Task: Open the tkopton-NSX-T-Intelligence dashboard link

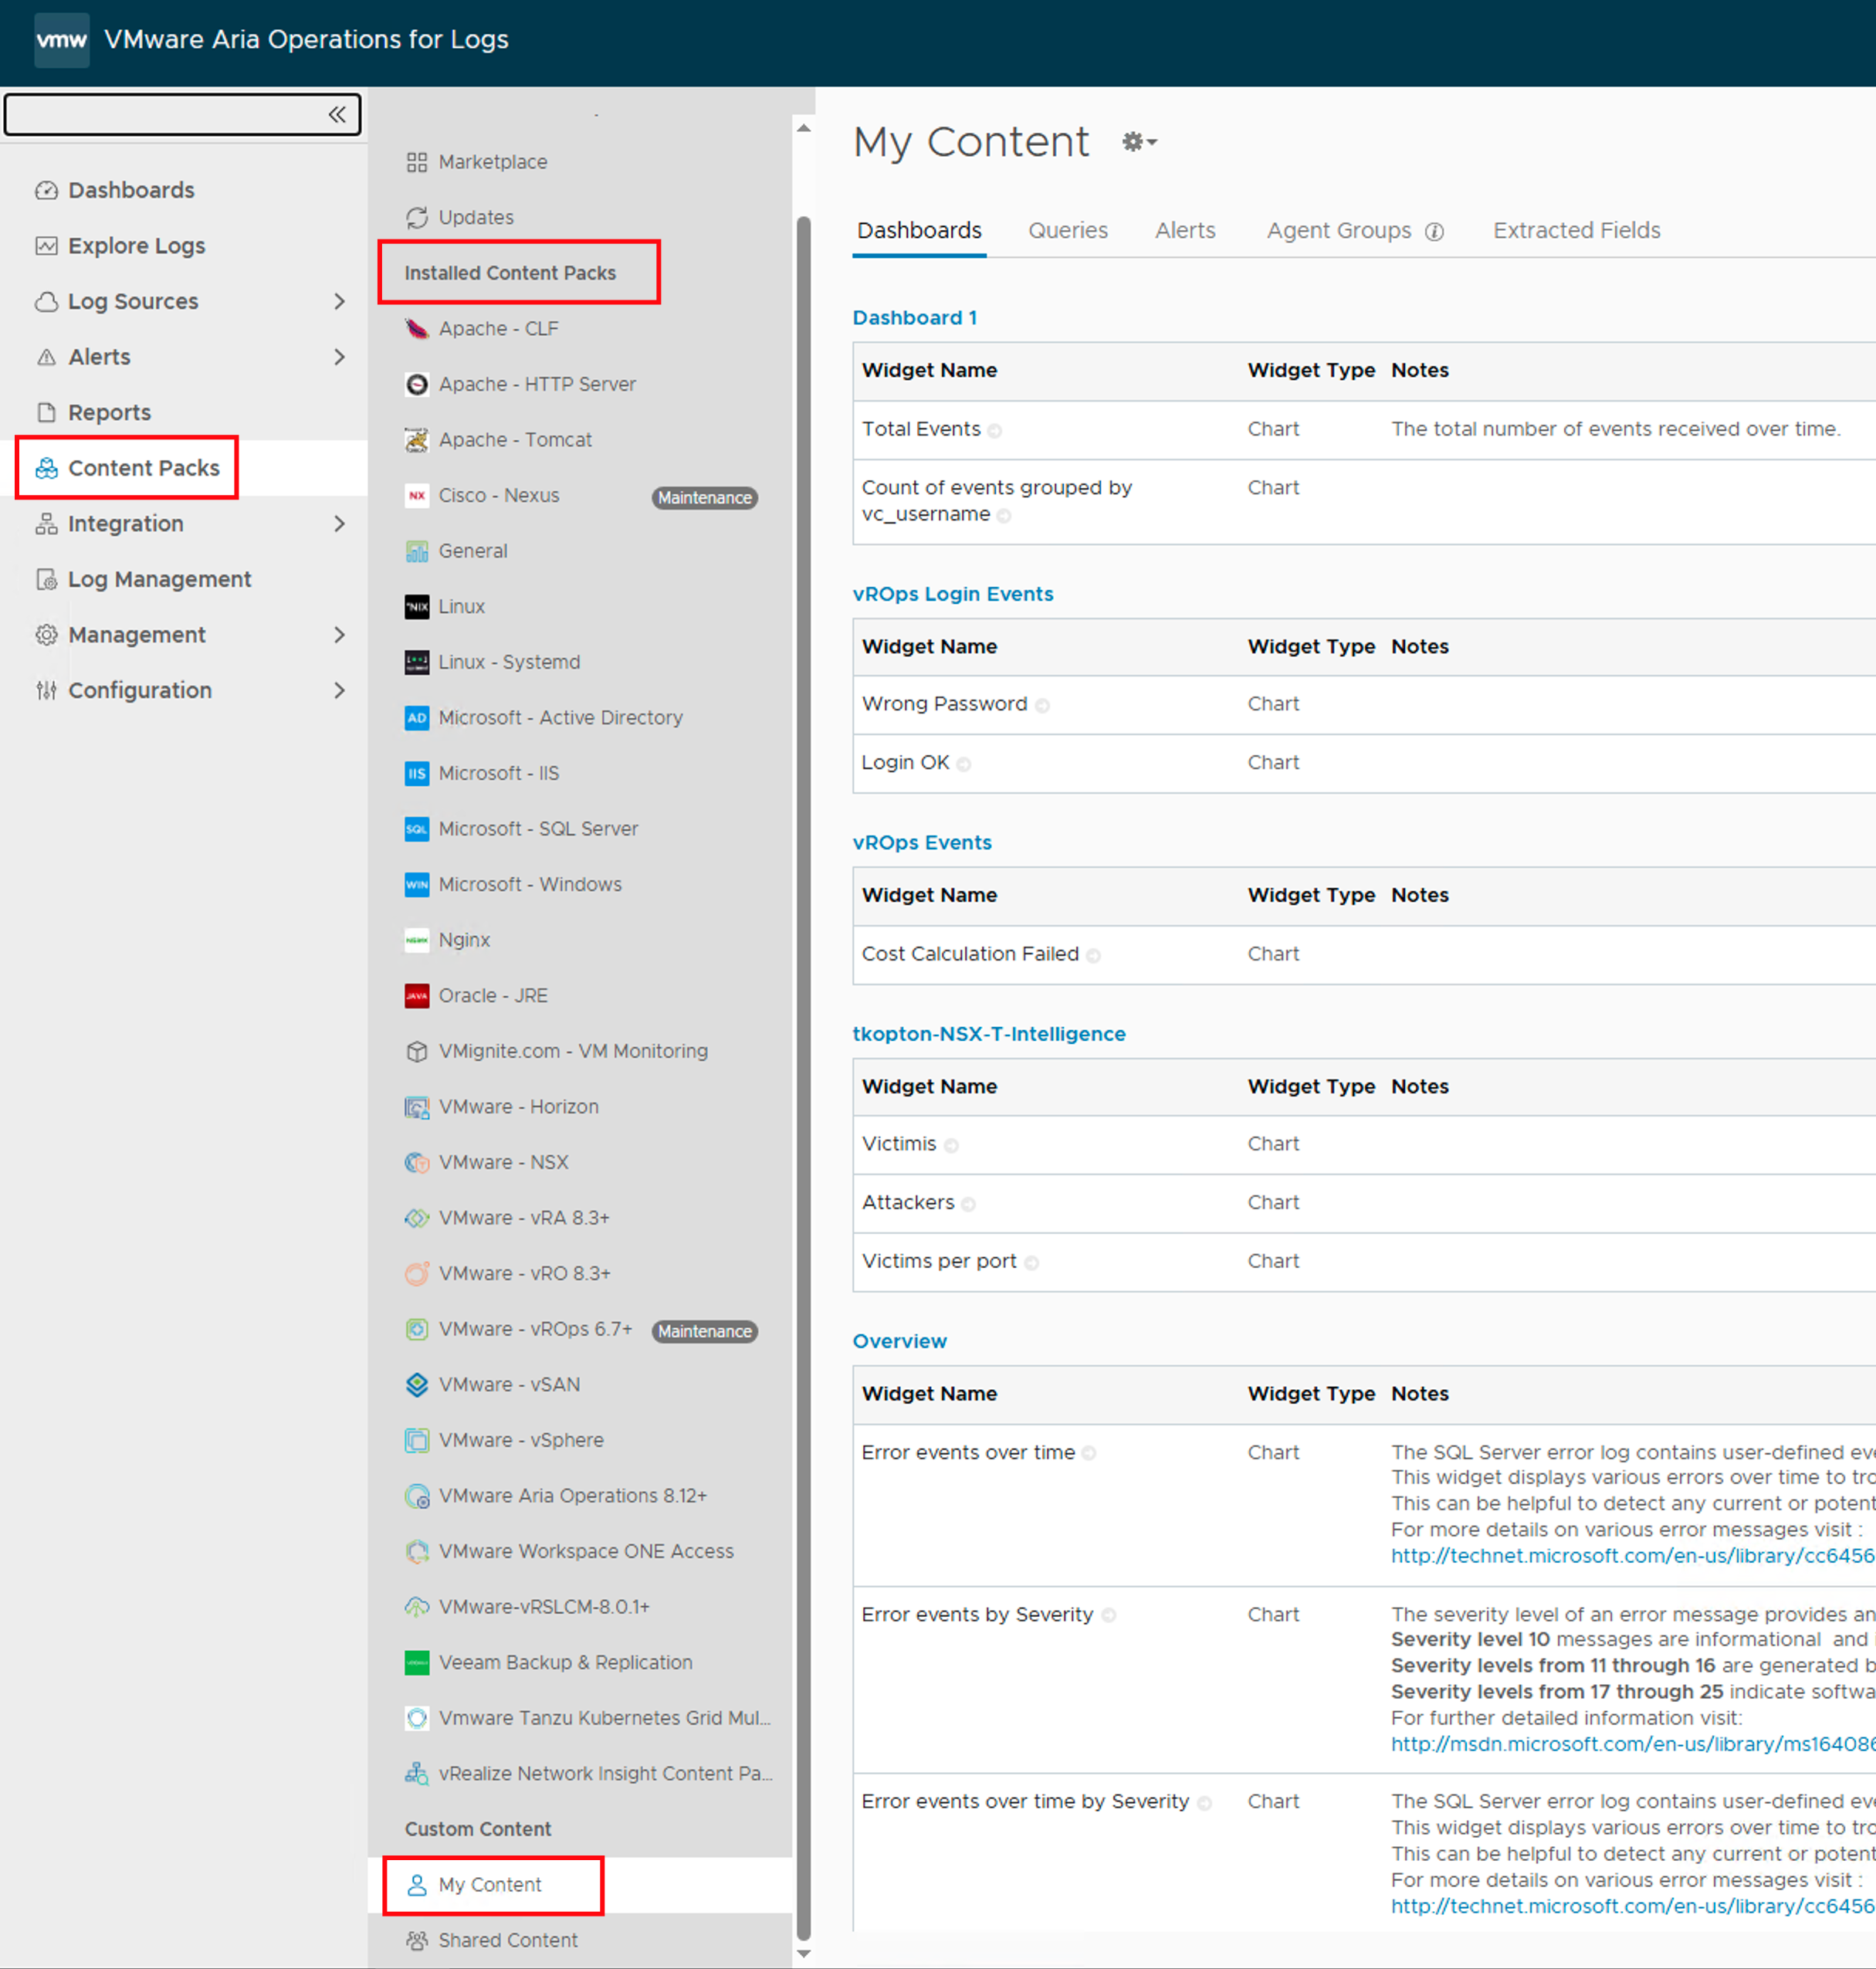Action: pos(988,1034)
